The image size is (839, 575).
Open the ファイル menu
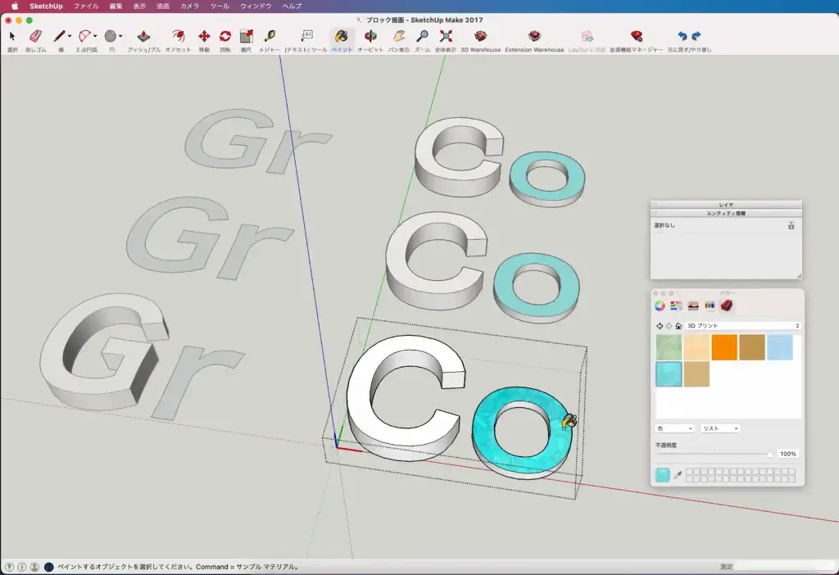[x=85, y=7]
